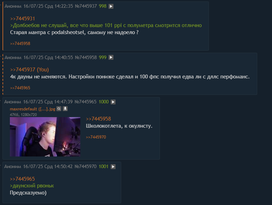The height and width of the screenshot is (205, 272).
Task: Click post number №7445958 to reply
Action: pos(86,57)
